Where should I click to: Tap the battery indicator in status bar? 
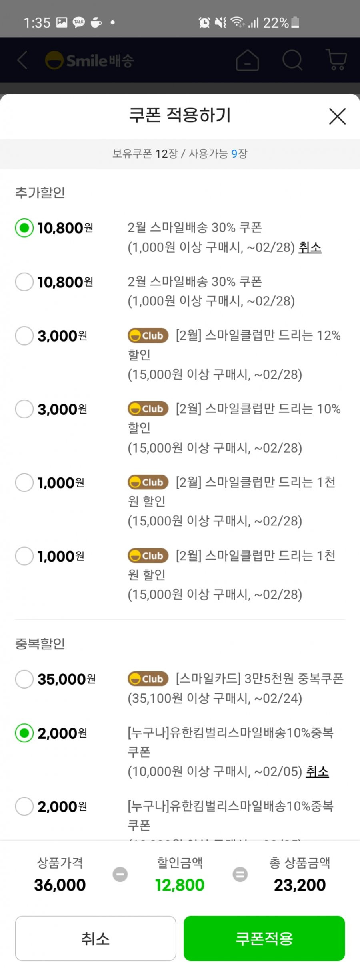click(295, 22)
